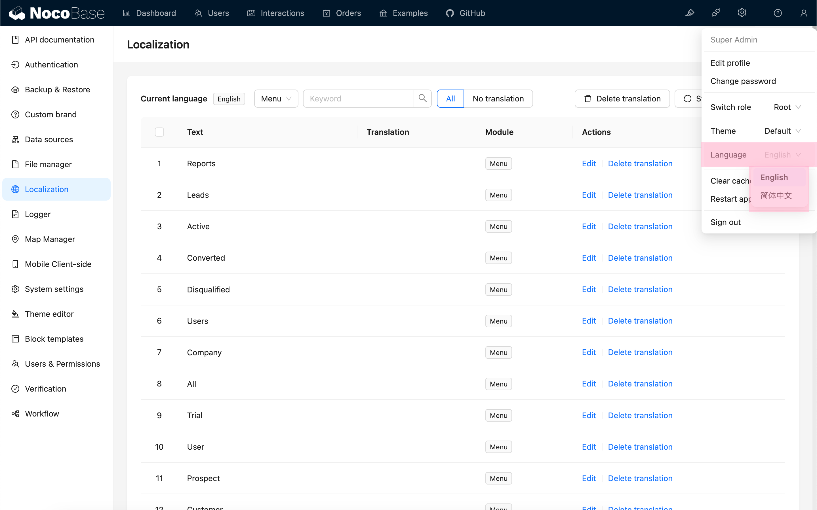
Task: Choose 简体中文 language option
Action: coord(776,195)
